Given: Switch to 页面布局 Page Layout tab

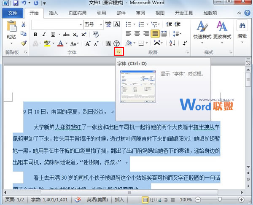Looking at the screenshot, I should tap(78, 13).
